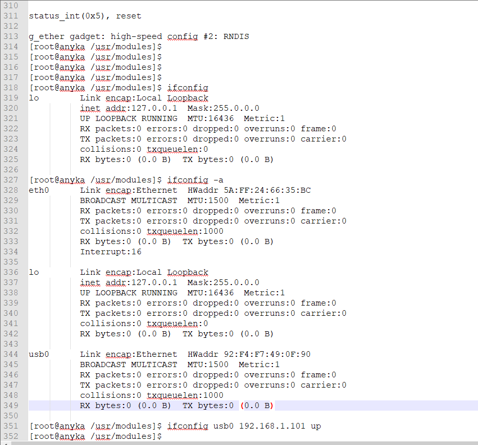Screen dimensions: 478x445
Task: Click the MAC address '92:F4:F7:49:0F:90'
Action: (x=267, y=354)
